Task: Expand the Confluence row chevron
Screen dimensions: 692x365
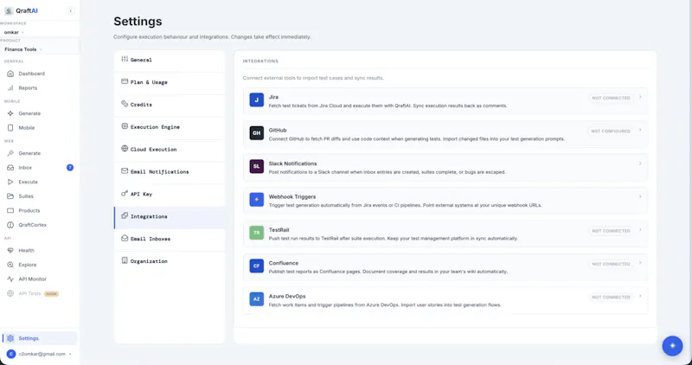Action: [640, 263]
